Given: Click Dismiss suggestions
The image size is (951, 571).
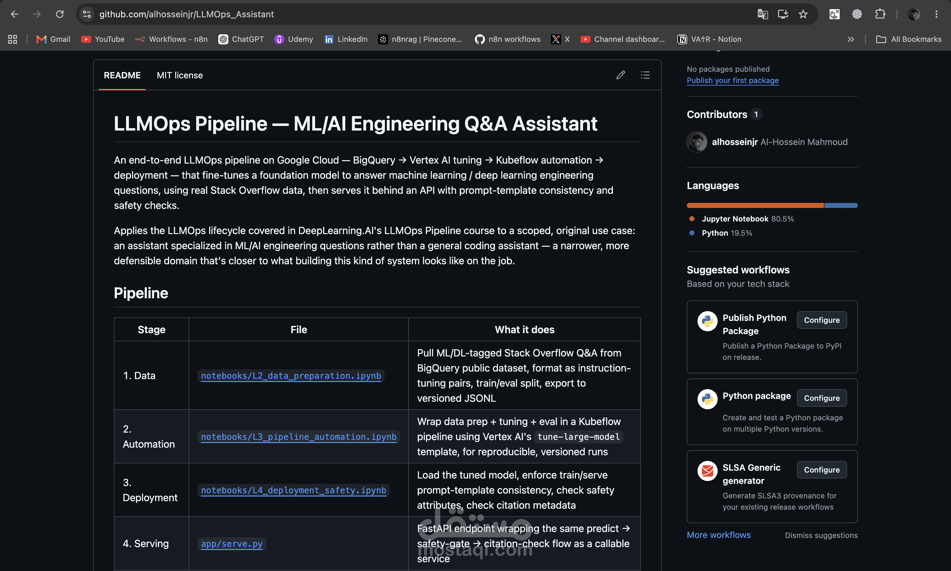Looking at the screenshot, I should pyautogui.click(x=821, y=535).
